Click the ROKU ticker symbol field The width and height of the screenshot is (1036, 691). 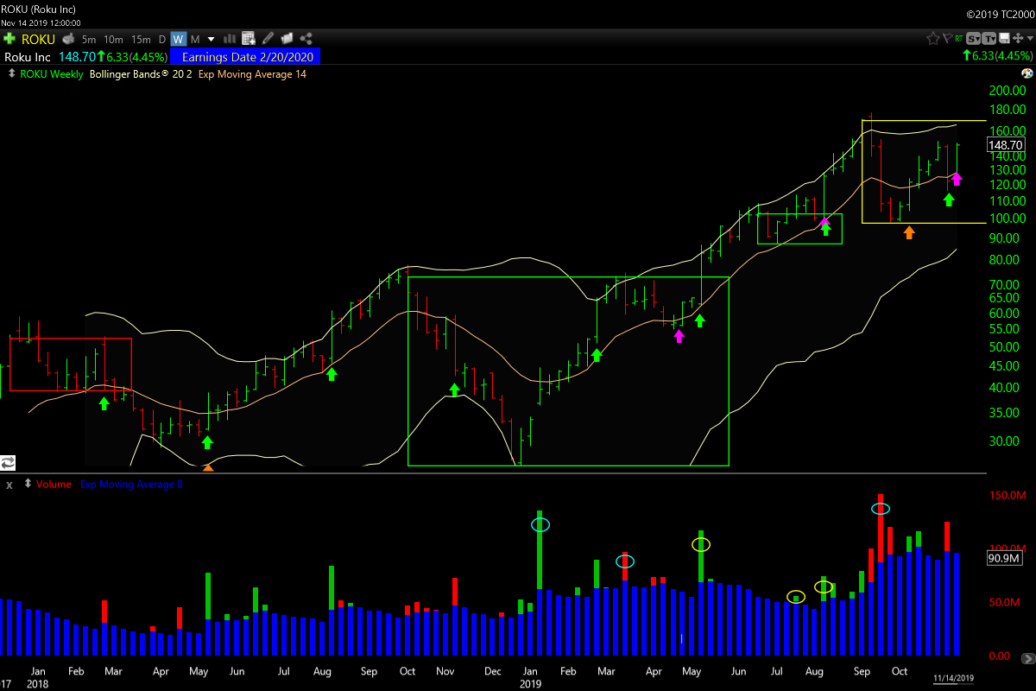[38, 39]
